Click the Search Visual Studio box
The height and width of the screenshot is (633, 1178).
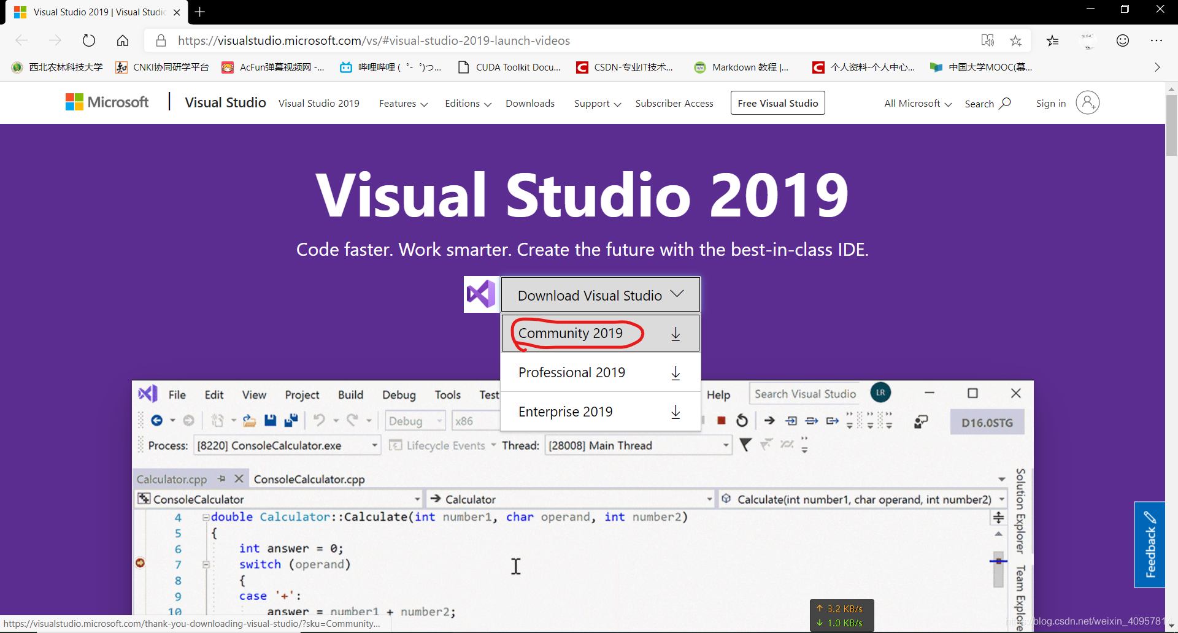click(x=806, y=394)
